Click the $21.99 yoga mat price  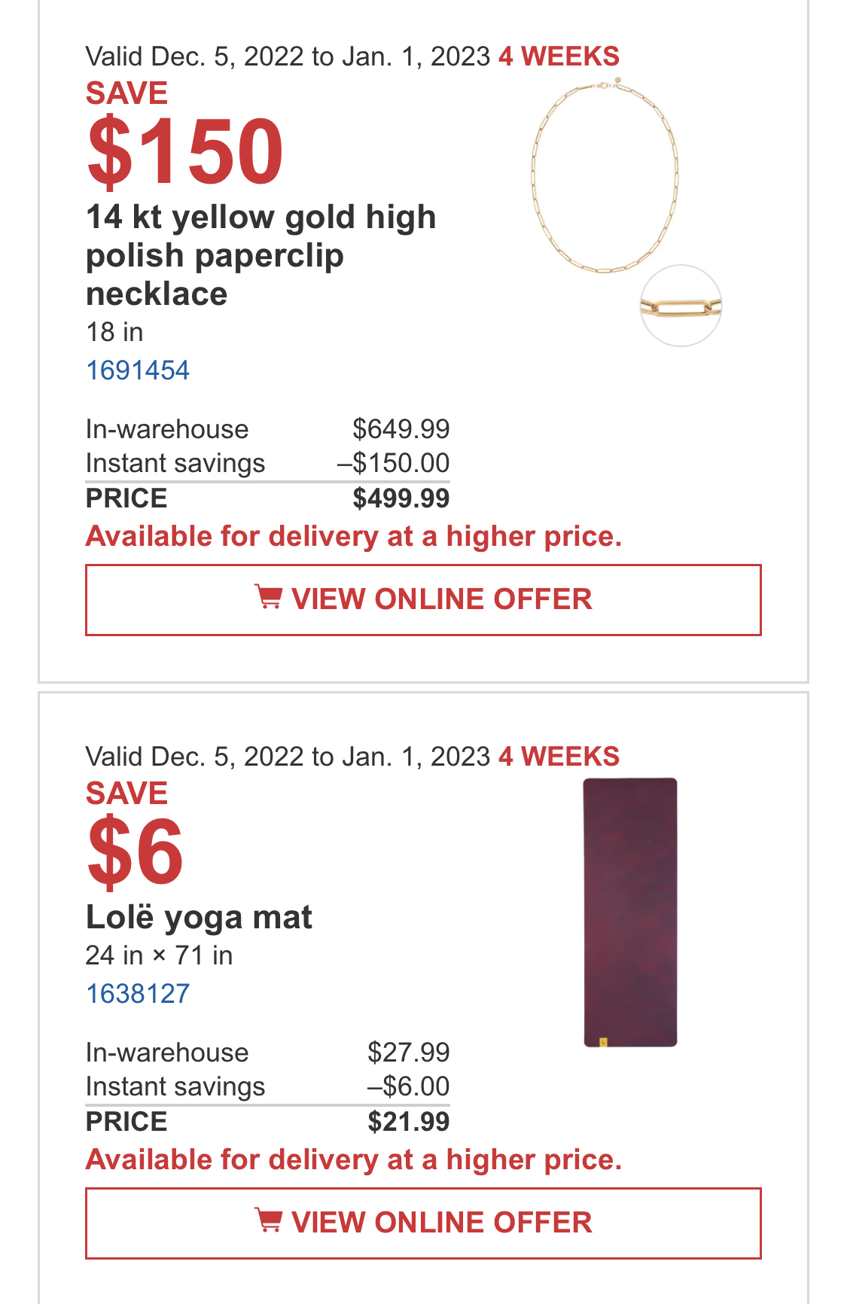(409, 1122)
